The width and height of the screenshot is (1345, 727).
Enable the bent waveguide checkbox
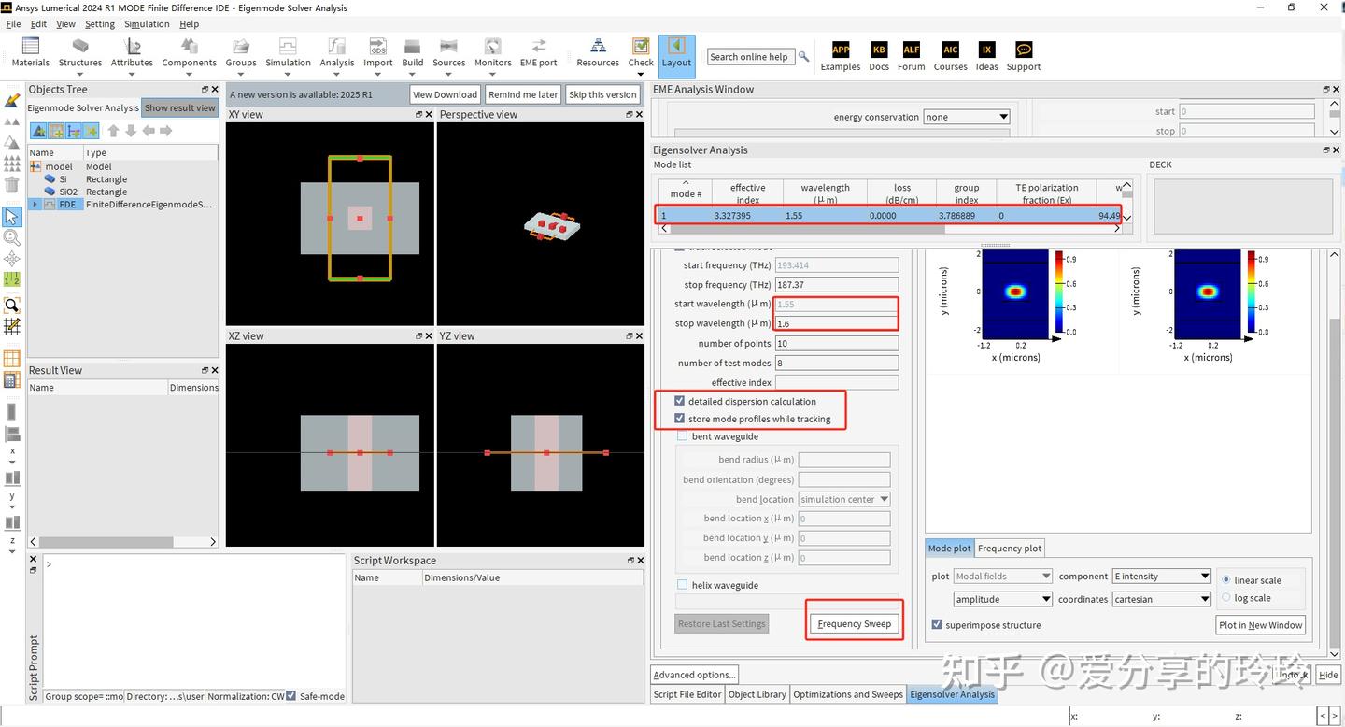[682, 436]
